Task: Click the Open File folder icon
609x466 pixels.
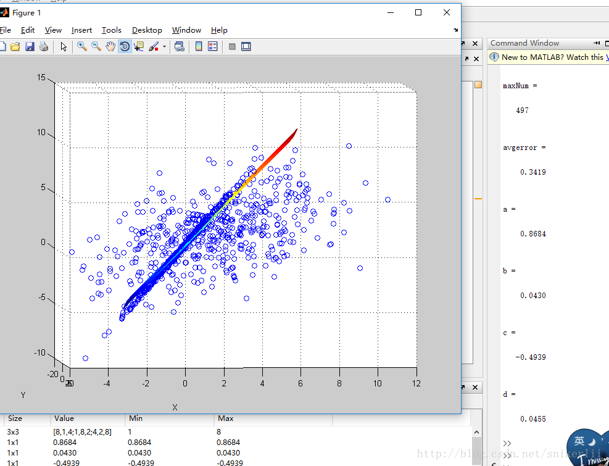Action: [15, 47]
